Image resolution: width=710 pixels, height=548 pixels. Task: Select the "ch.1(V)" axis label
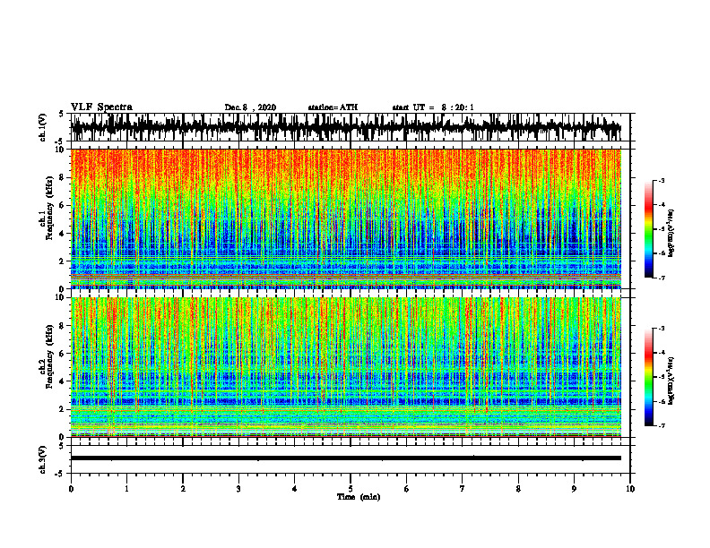click(43, 127)
